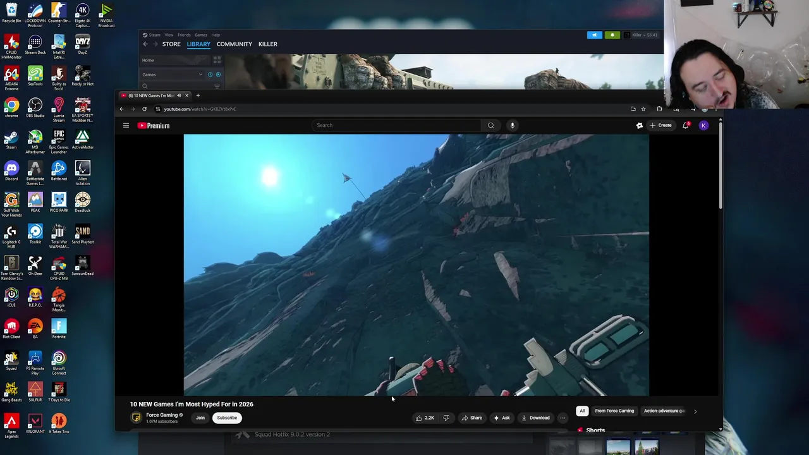Screen dimensions: 809x455
Task: Click the YouTube Premium logo
Action: coord(154,126)
